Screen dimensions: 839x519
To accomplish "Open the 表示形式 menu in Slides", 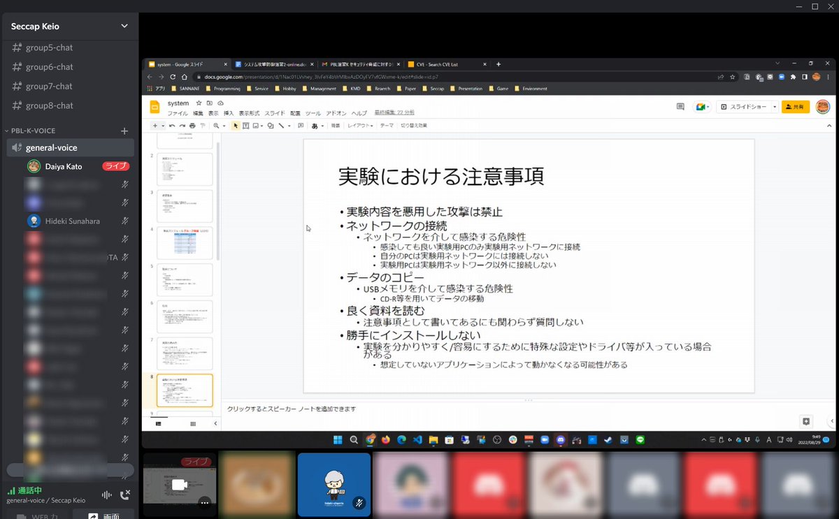I will click(250, 112).
